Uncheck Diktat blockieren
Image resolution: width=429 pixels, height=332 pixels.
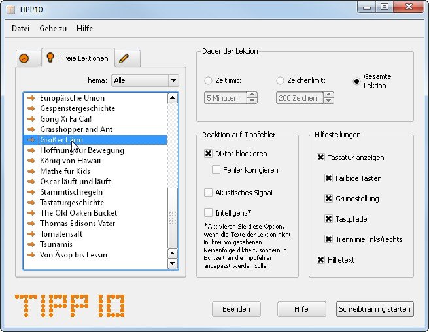click(208, 154)
